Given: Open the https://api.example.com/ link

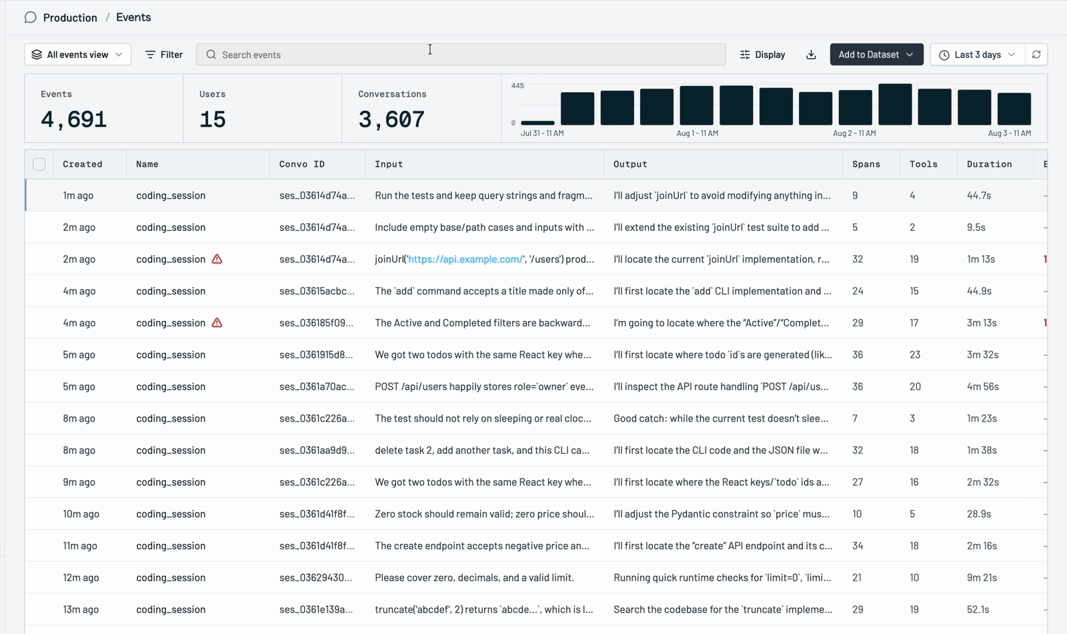Looking at the screenshot, I should [x=465, y=259].
